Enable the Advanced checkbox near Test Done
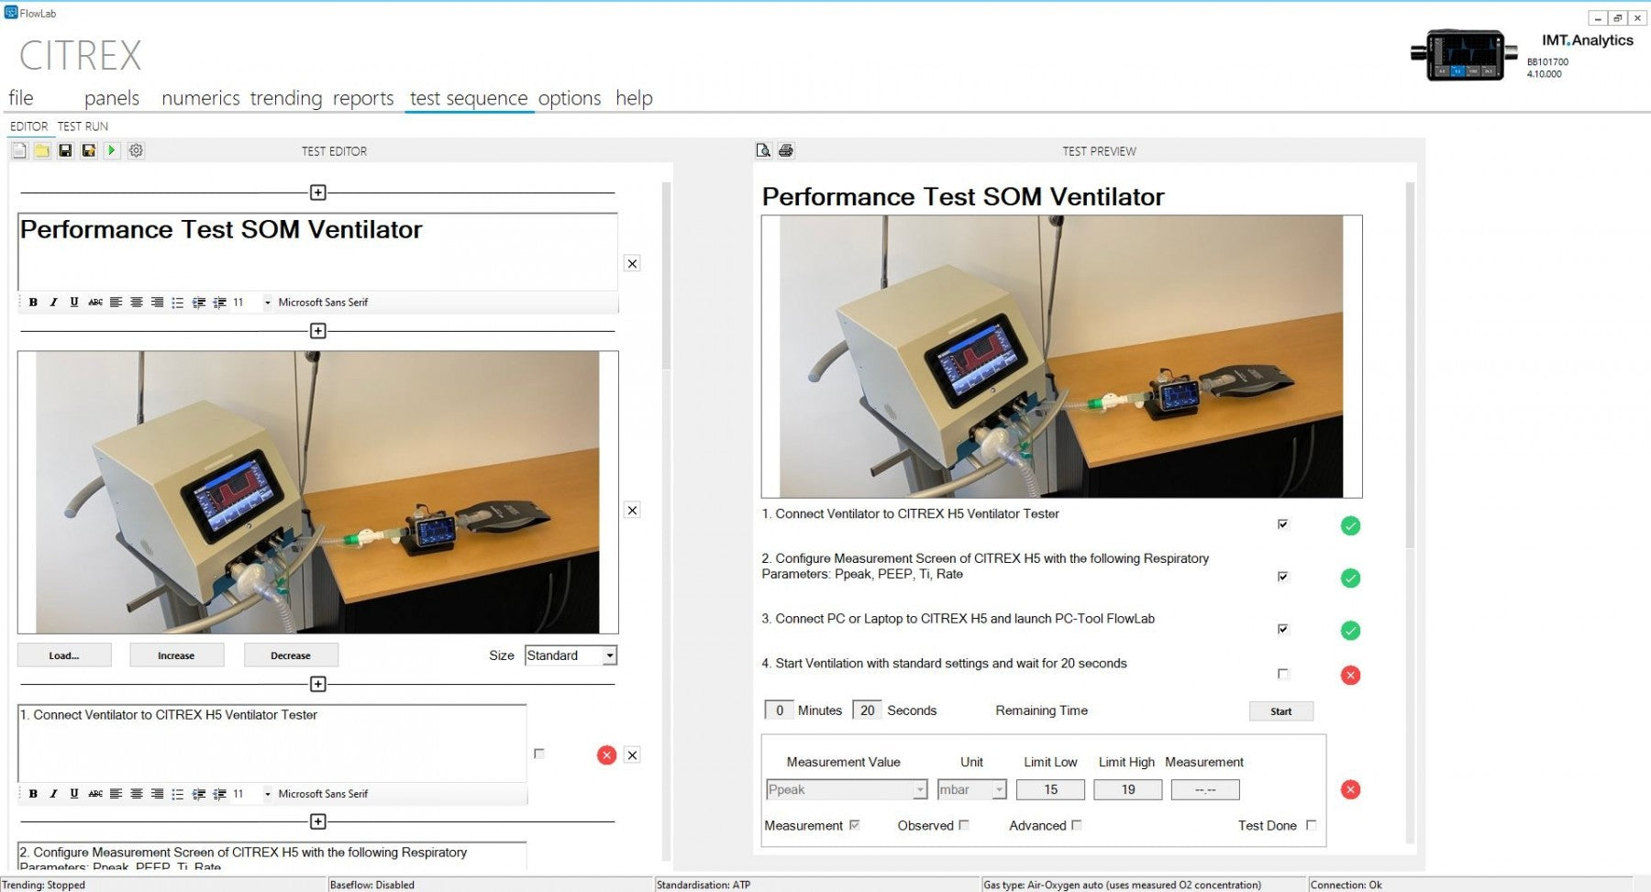The height and width of the screenshot is (892, 1651). point(1075,825)
